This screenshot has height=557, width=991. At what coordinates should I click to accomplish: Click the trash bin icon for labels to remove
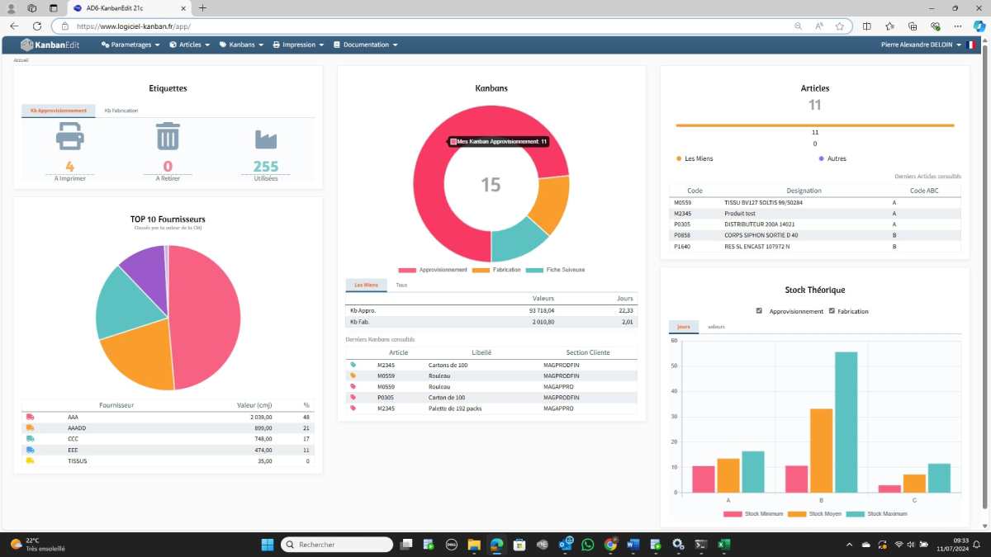tap(168, 136)
